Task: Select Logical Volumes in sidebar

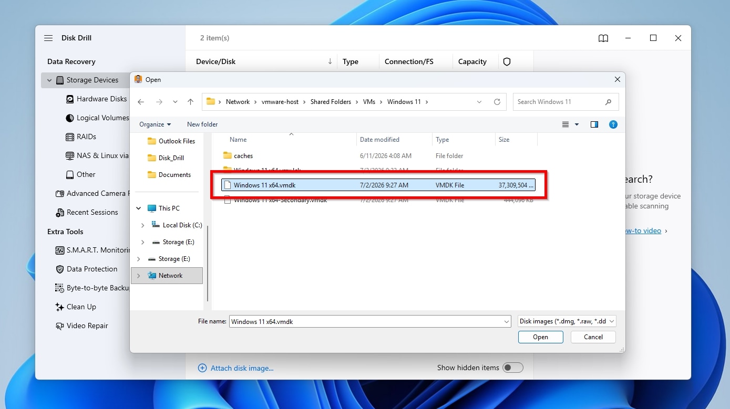Action: tap(98, 118)
